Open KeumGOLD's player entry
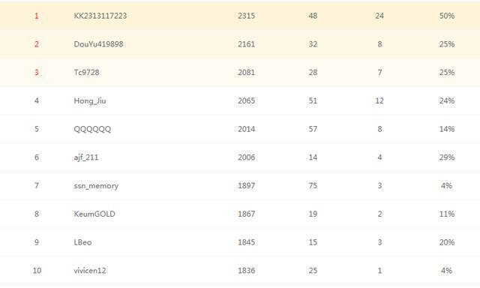The image size is (480, 288). pyautogui.click(x=94, y=214)
